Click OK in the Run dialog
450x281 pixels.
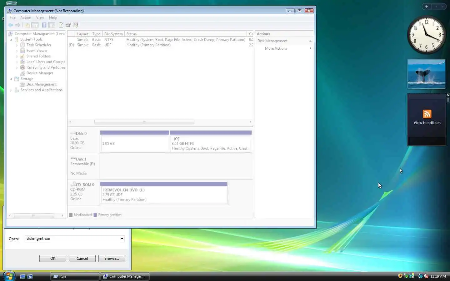(x=53, y=259)
